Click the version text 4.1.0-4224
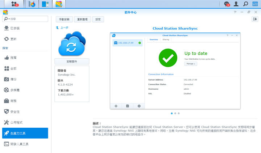 pyautogui.click(x=65, y=85)
